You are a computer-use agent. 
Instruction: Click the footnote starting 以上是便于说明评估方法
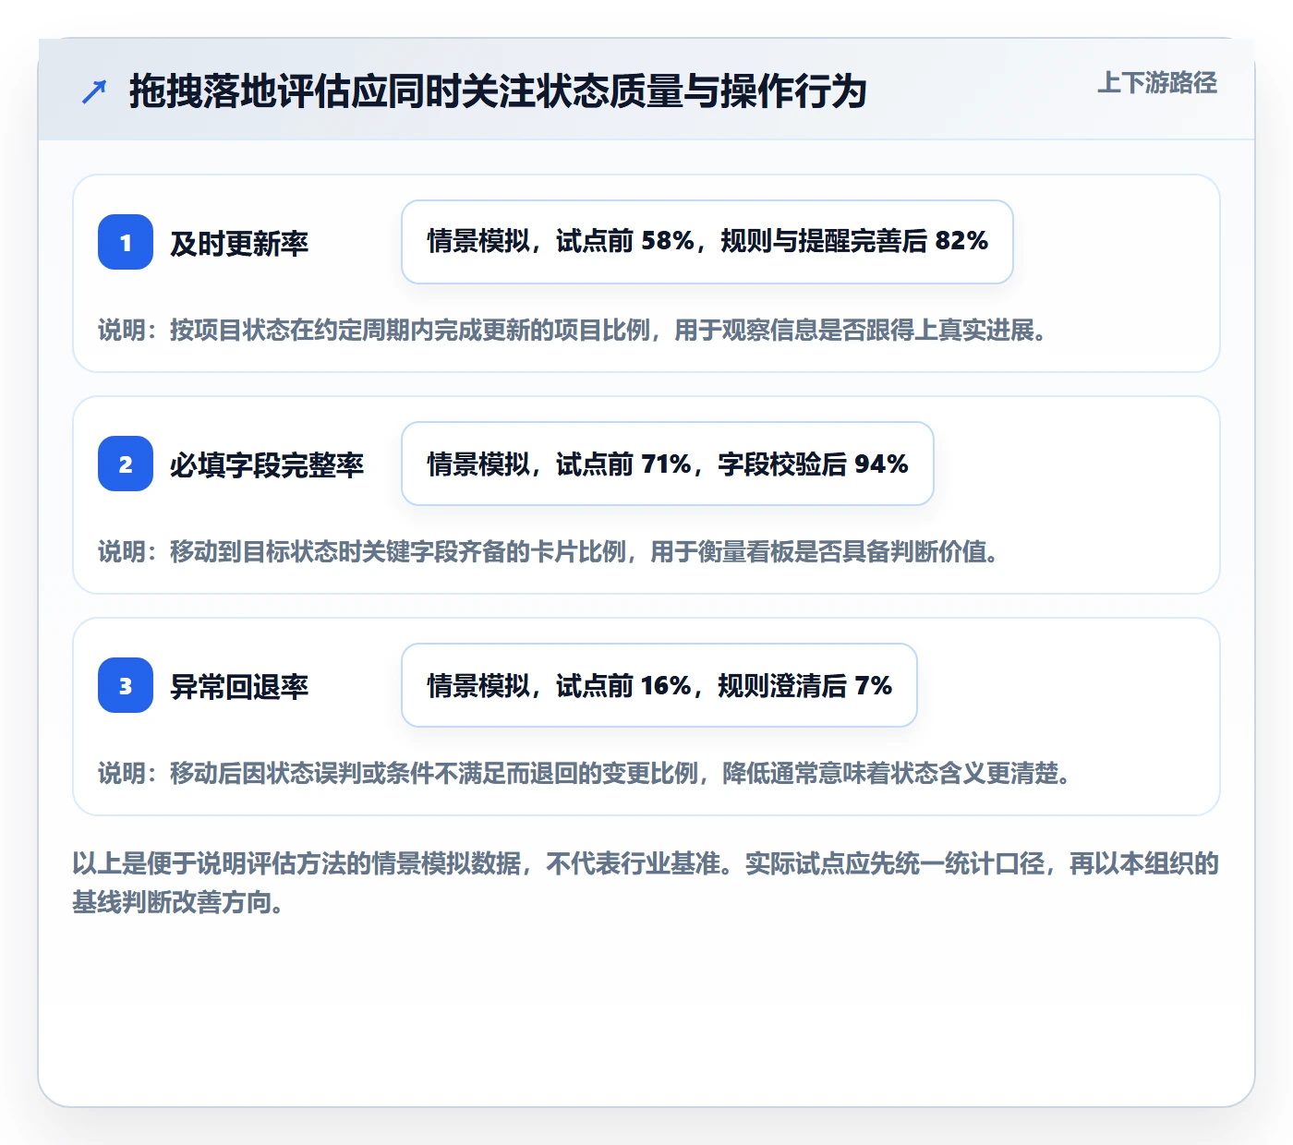(646, 883)
